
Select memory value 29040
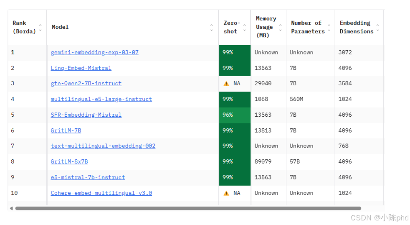click(263, 83)
